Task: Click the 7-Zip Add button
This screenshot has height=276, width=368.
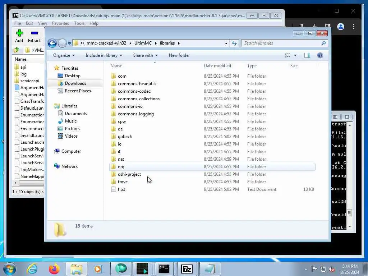Action: (19, 36)
